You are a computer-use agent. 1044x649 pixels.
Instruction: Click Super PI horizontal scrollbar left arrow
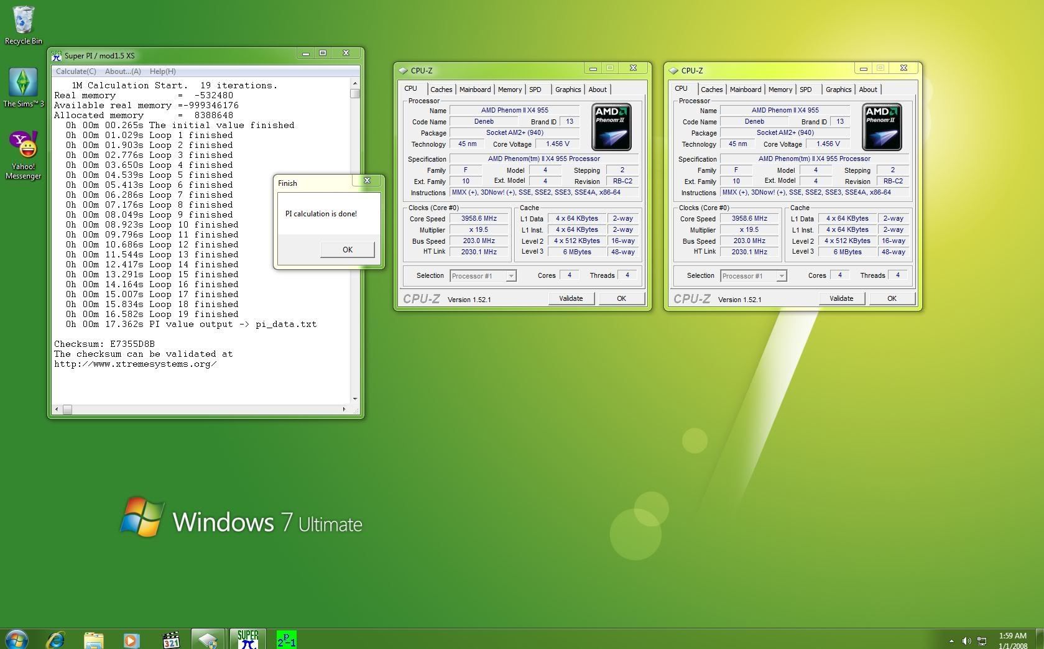point(57,409)
